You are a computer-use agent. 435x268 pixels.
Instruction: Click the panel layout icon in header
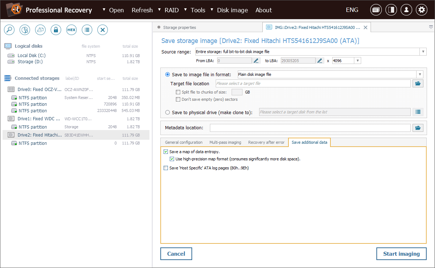point(391,10)
